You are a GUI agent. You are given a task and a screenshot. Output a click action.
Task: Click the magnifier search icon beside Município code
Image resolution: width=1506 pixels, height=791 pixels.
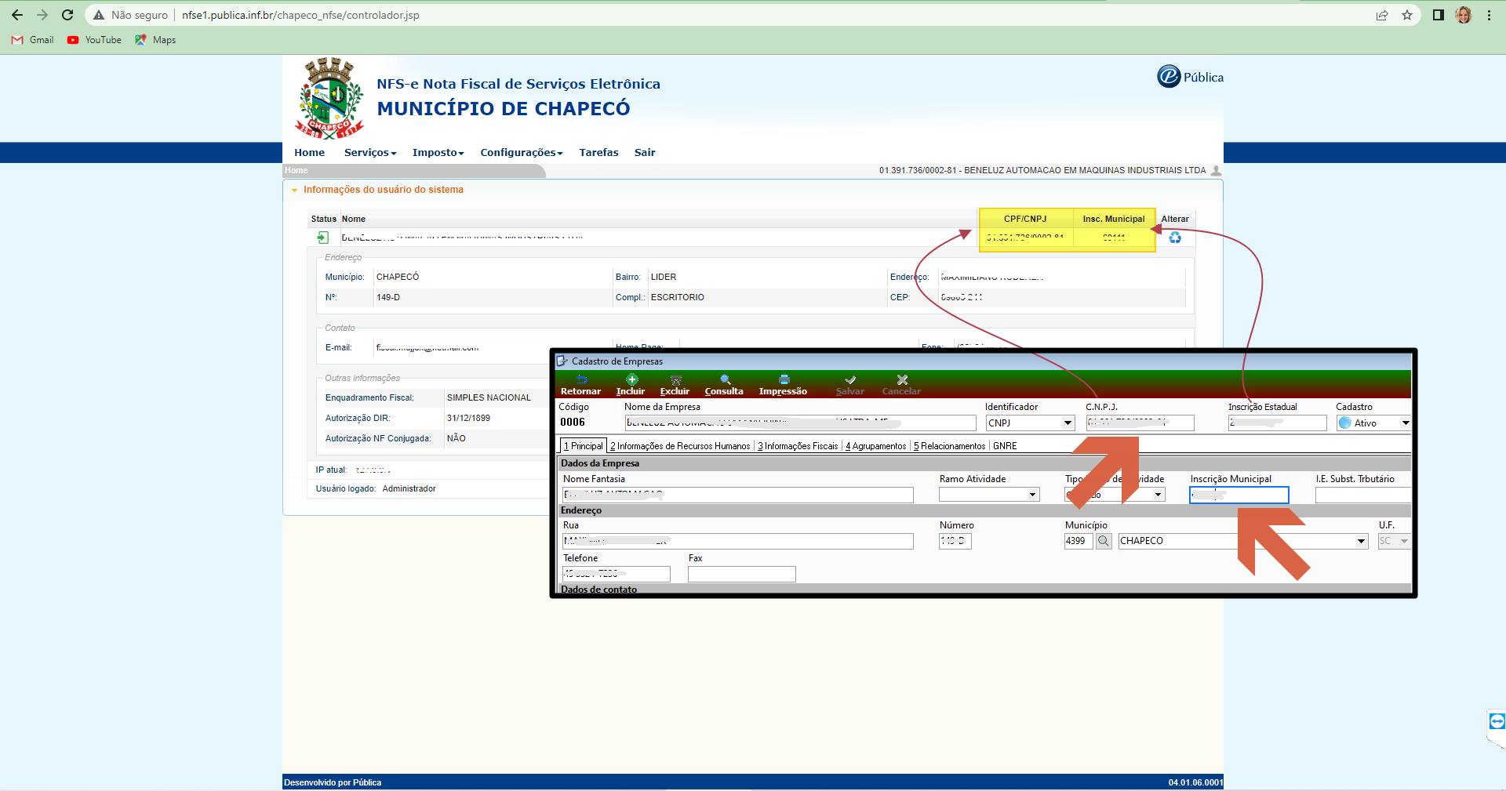point(1104,541)
